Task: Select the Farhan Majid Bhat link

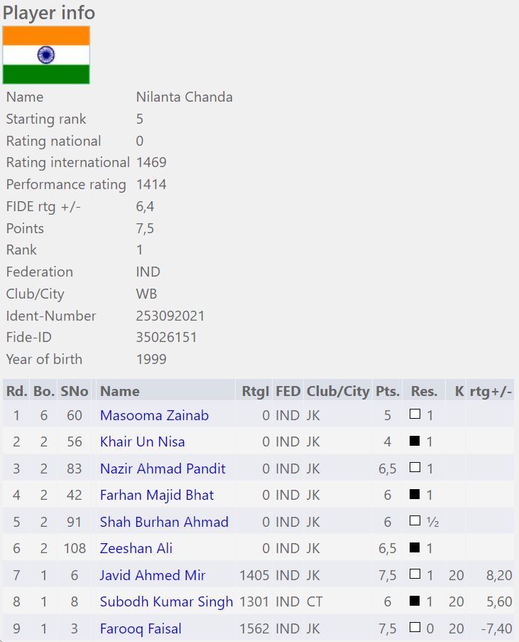Action: click(x=157, y=495)
